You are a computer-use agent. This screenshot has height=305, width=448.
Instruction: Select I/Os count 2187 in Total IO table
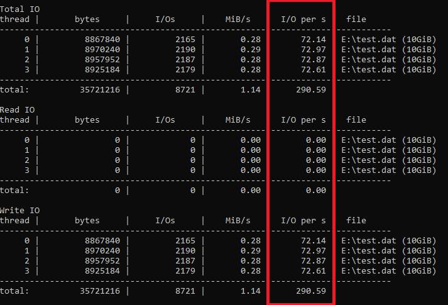tap(185, 60)
